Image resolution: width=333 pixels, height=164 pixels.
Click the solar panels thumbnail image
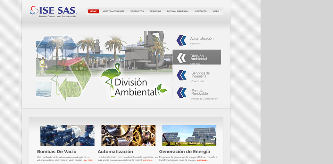click(189, 136)
